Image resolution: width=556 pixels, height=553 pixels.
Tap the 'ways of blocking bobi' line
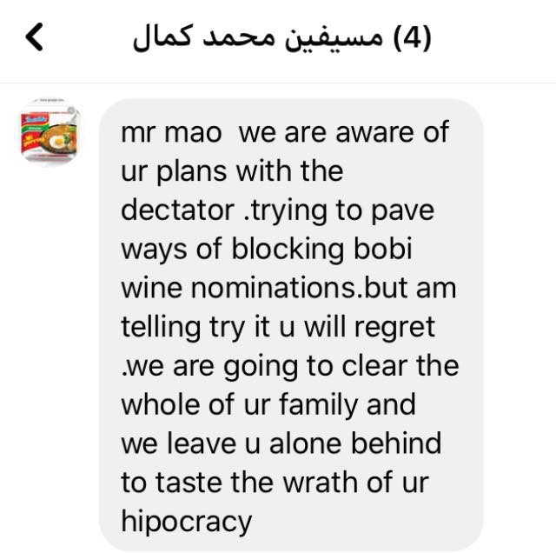(267, 250)
